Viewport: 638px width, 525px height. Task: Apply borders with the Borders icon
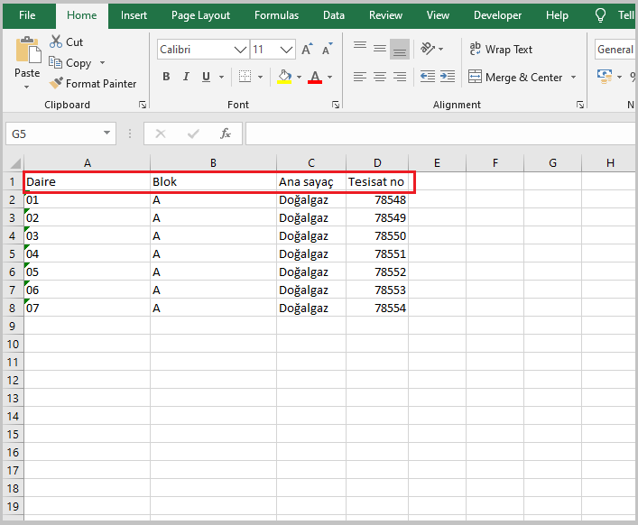click(245, 77)
